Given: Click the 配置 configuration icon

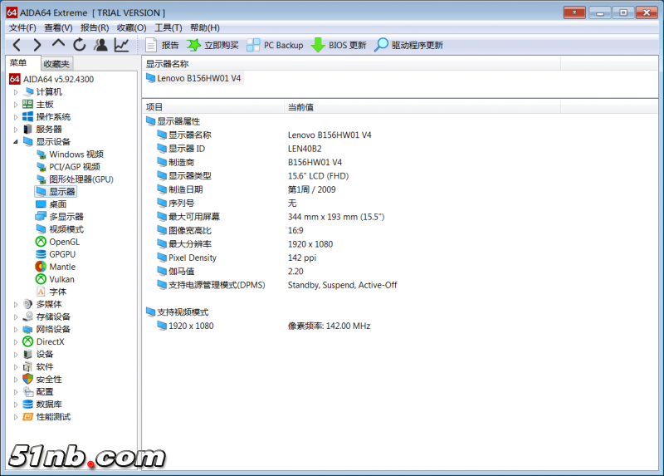Looking at the screenshot, I should pyautogui.click(x=28, y=391).
